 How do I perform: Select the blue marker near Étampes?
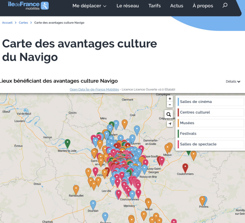pos(105,217)
